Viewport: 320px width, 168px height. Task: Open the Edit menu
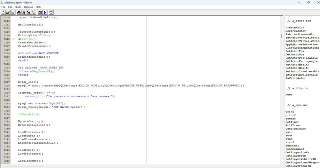10,7
